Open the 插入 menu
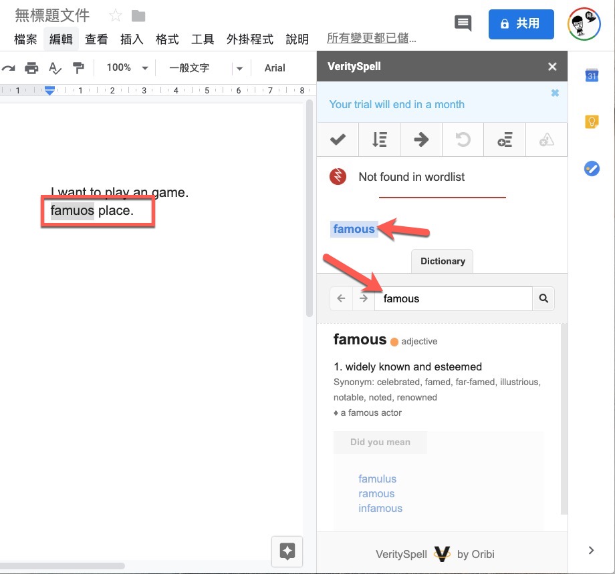This screenshot has width=615, height=574. (x=132, y=39)
